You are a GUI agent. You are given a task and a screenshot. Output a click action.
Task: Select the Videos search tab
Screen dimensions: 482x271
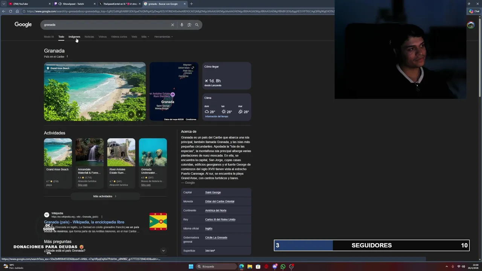point(102,37)
